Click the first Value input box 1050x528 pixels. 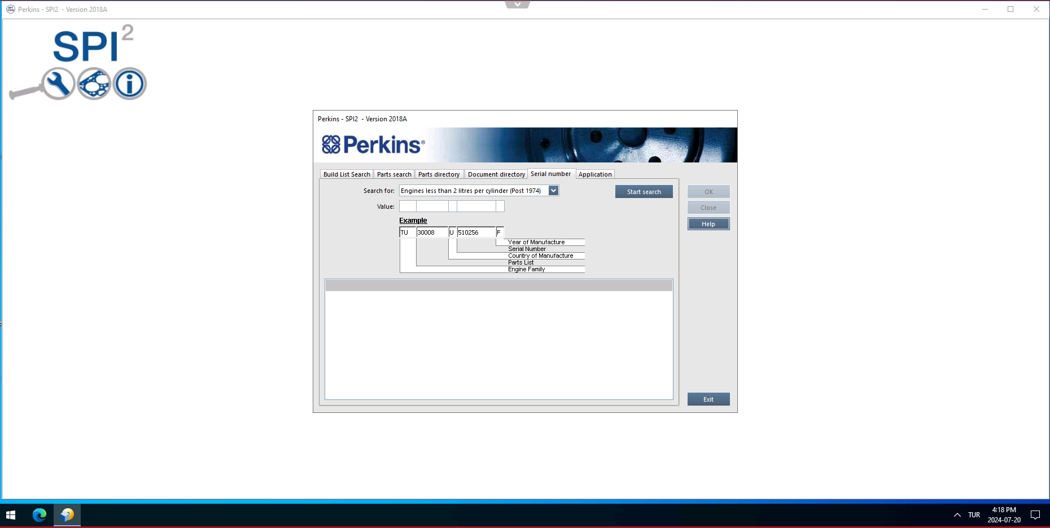tap(408, 206)
